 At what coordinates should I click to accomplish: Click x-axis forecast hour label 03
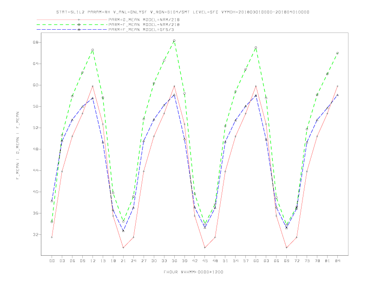click(x=62, y=261)
